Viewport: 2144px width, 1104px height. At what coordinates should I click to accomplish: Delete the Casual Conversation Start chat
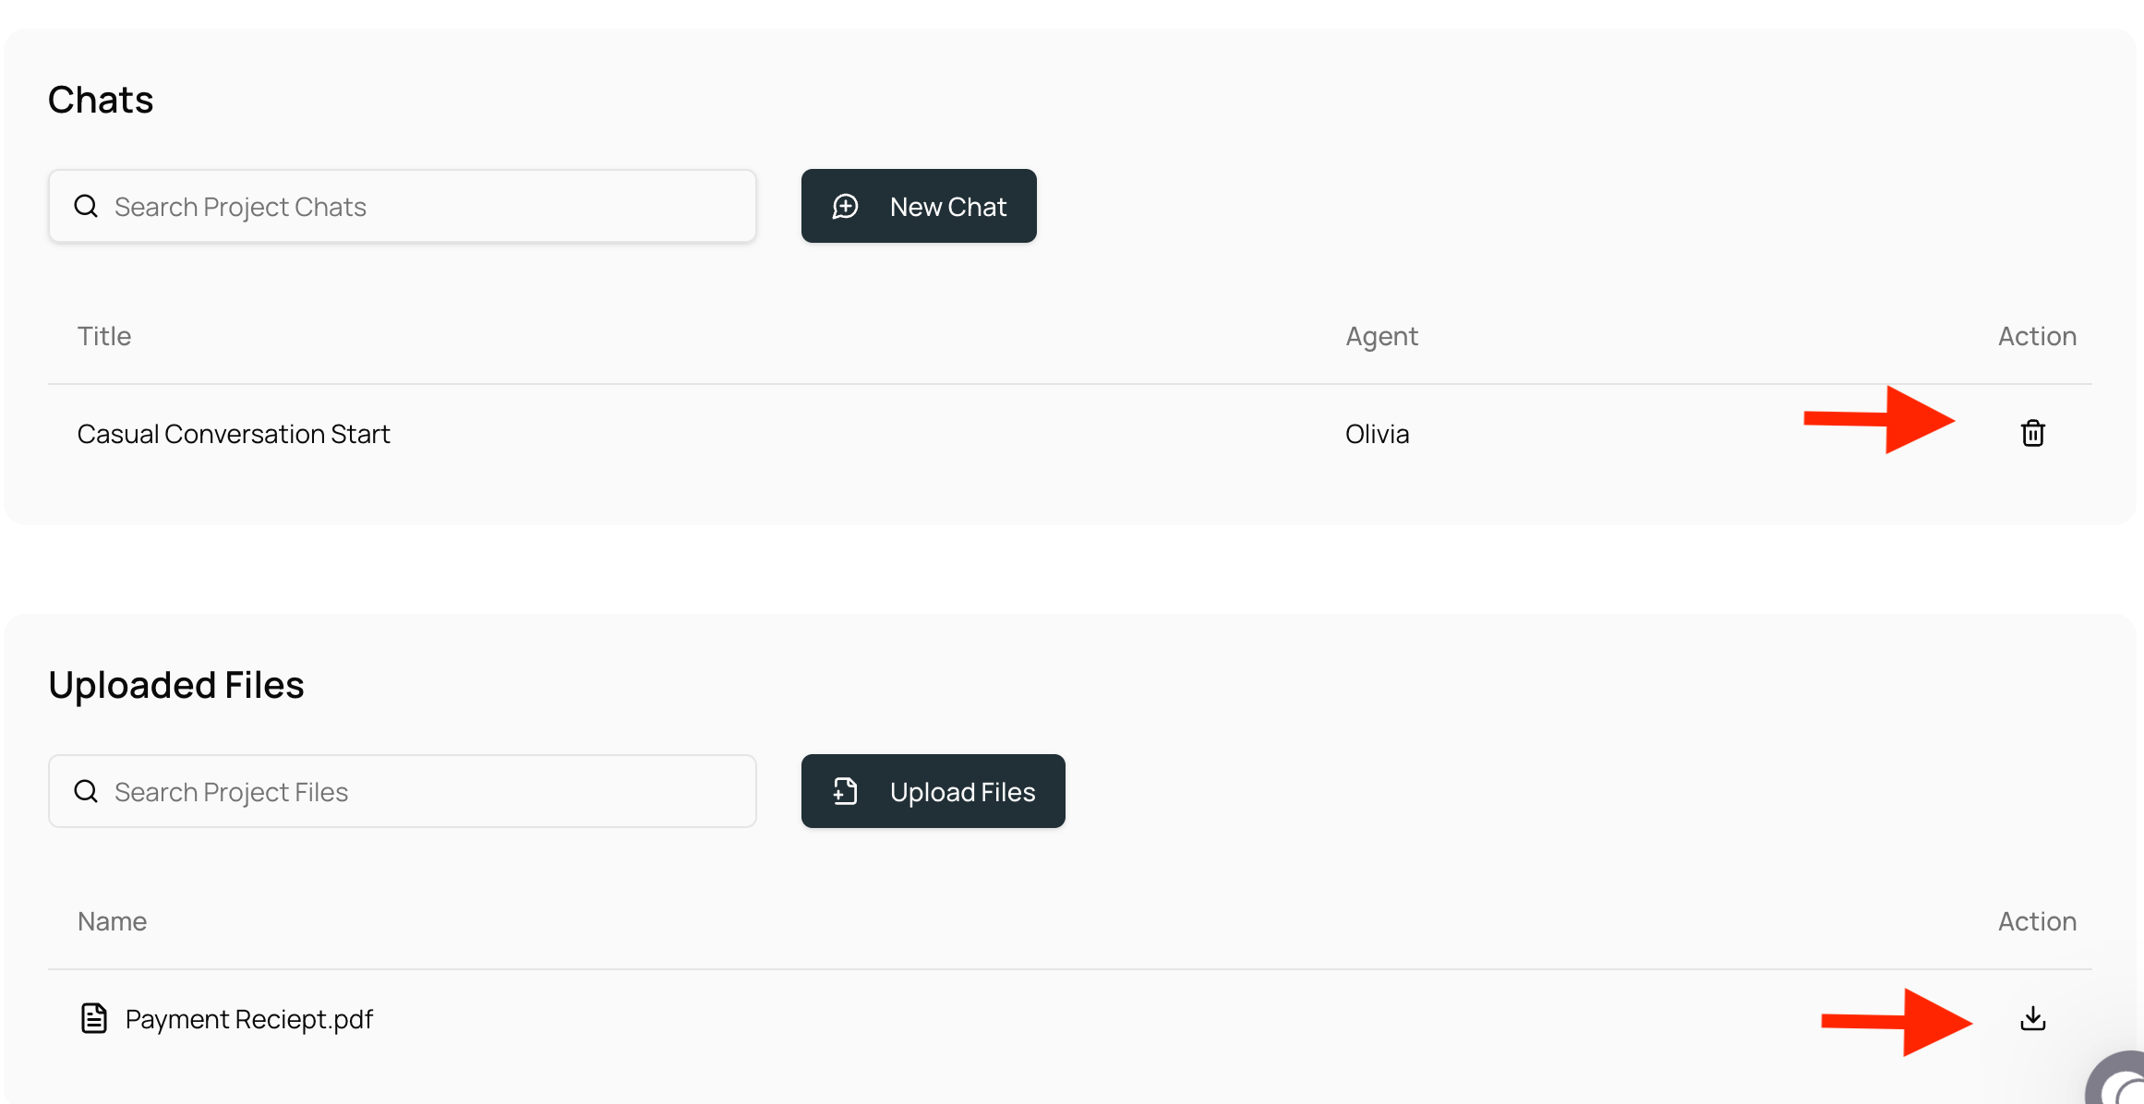[x=2032, y=433]
